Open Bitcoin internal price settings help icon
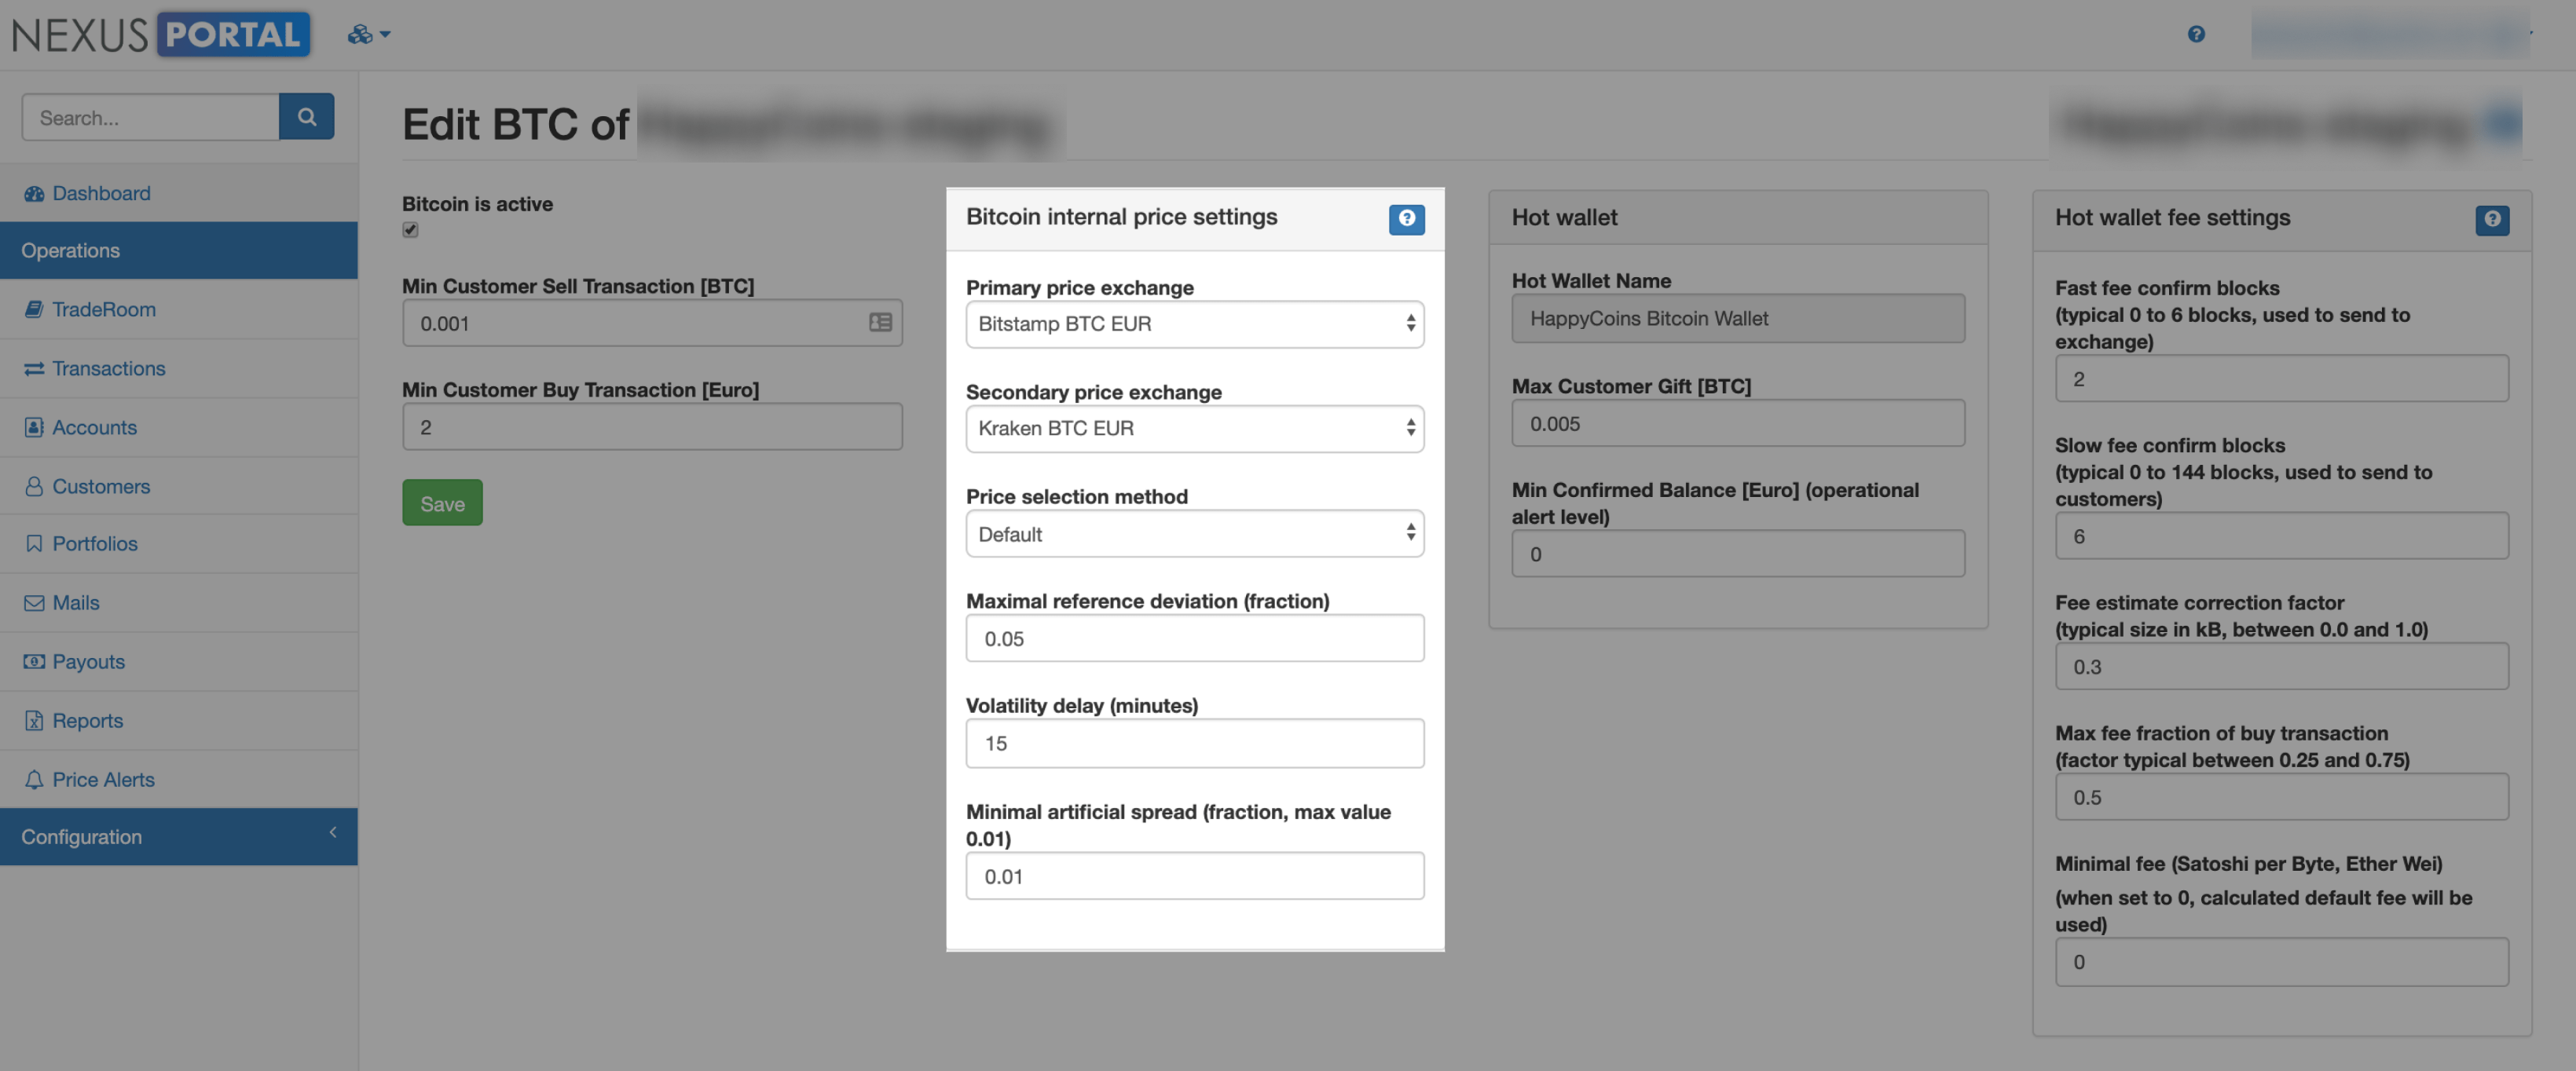Image resolution: width=2576 pixels, height=1071 pixels. (1407, 219)
